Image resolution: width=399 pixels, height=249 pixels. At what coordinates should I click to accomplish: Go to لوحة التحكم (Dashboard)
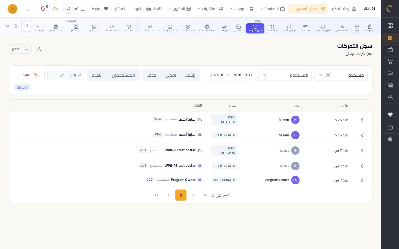[344, 9]
